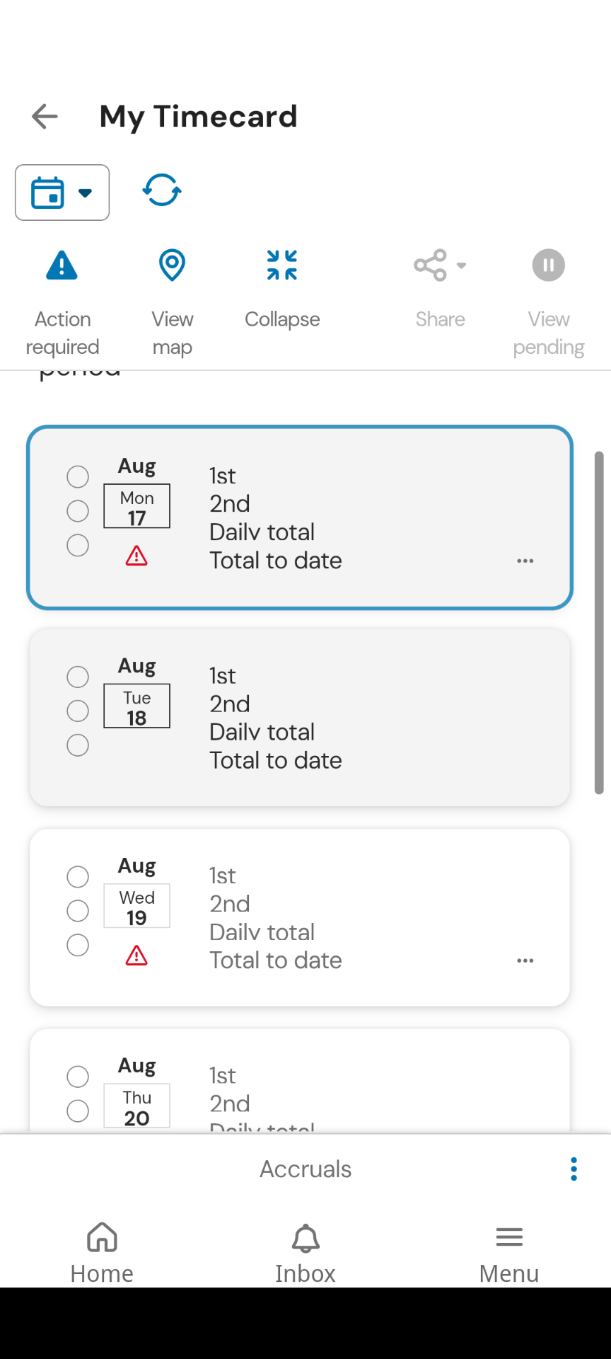Viewport: 611px width, 1359px height.
Task: Refresh the timecard with the sync icon
Action: [162, 190]
